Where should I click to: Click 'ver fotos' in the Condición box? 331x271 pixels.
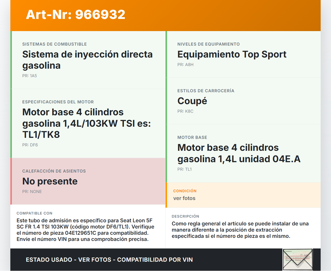184,198
